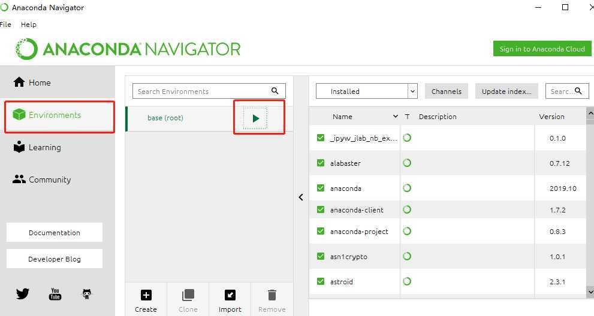
Task: Click the type circle icon for astroid
Action: coord(407,281)
